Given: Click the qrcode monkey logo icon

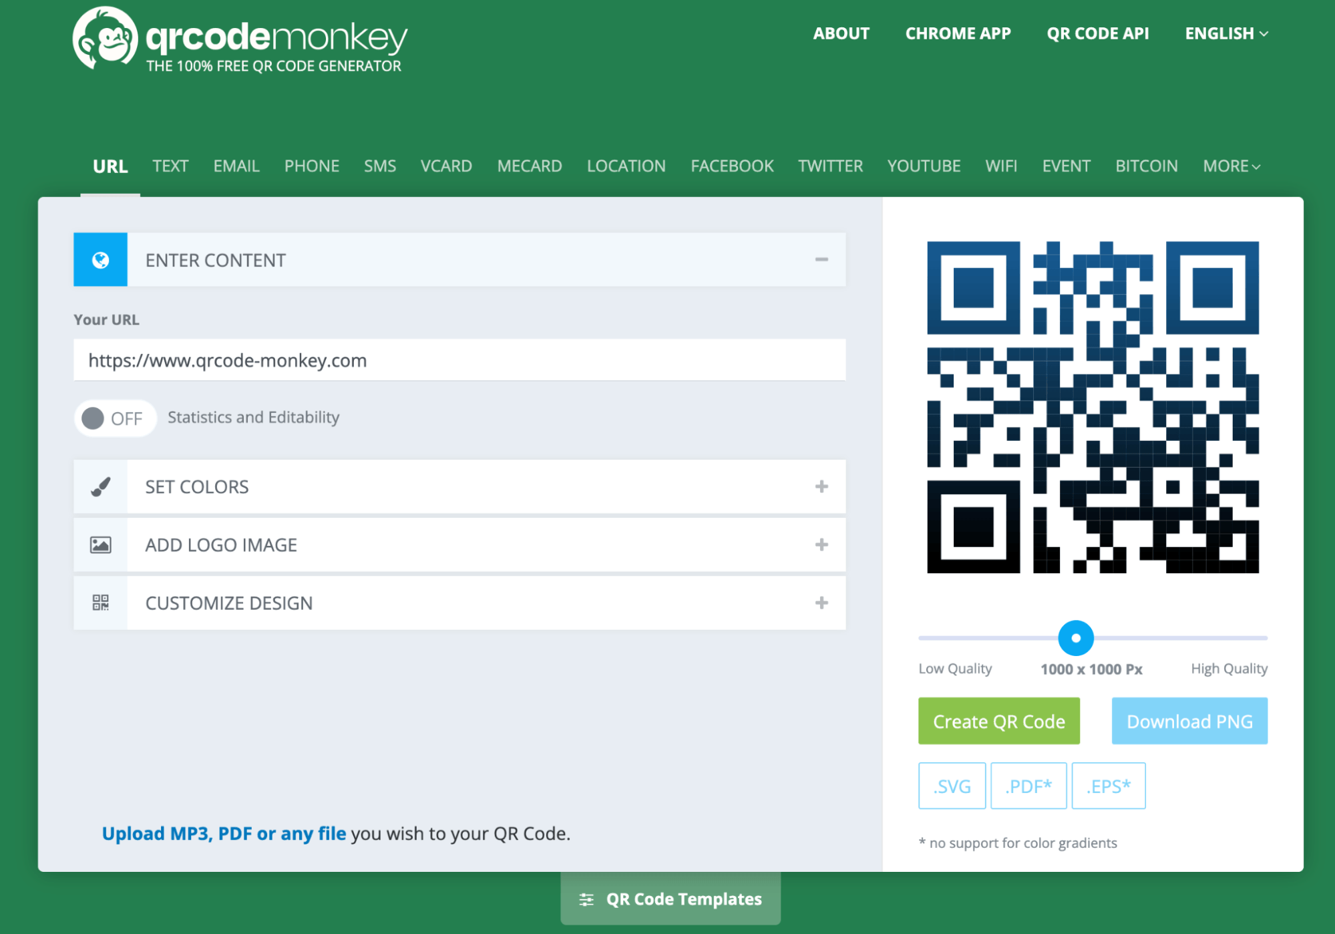Looking at the screenshot, I should coord(105,39).
